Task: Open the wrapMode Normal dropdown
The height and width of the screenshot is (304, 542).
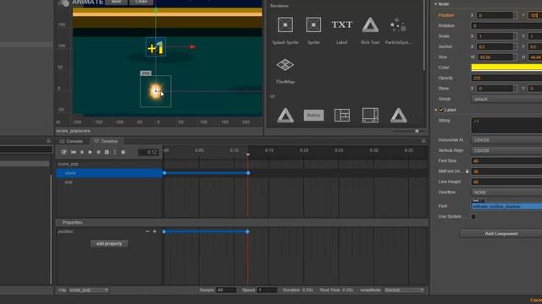Action: coord(404,290)
